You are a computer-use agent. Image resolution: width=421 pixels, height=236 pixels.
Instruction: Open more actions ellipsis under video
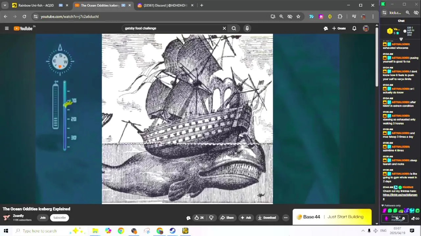285,218
